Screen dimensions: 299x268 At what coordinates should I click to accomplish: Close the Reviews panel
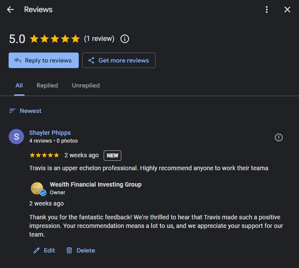(x=287, y=9)
